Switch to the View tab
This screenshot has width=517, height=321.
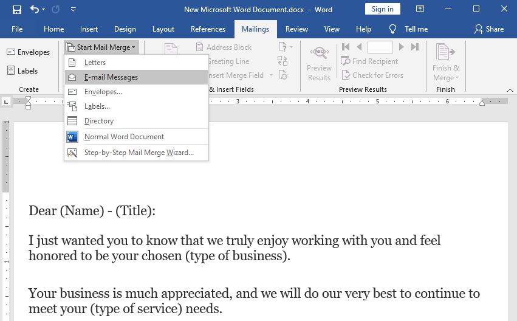[332, 29]
